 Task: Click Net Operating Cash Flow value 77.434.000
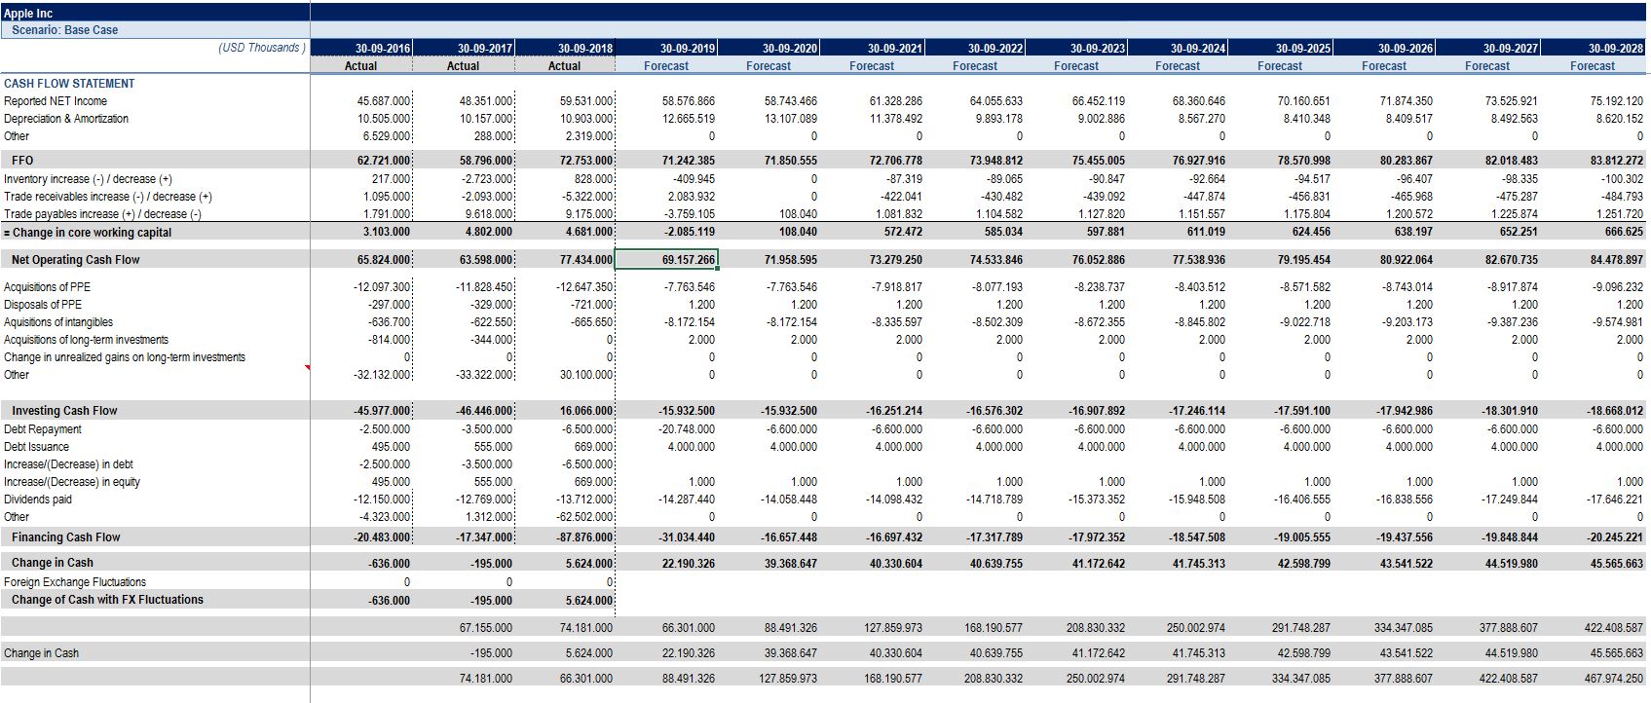(x=586, y=260)
